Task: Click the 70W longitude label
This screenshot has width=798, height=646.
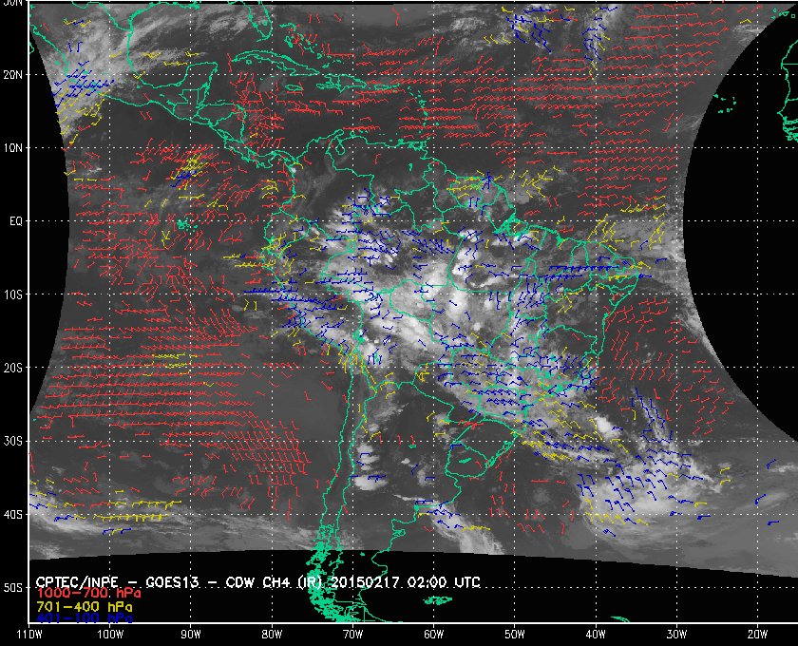Action: (352, 635)
